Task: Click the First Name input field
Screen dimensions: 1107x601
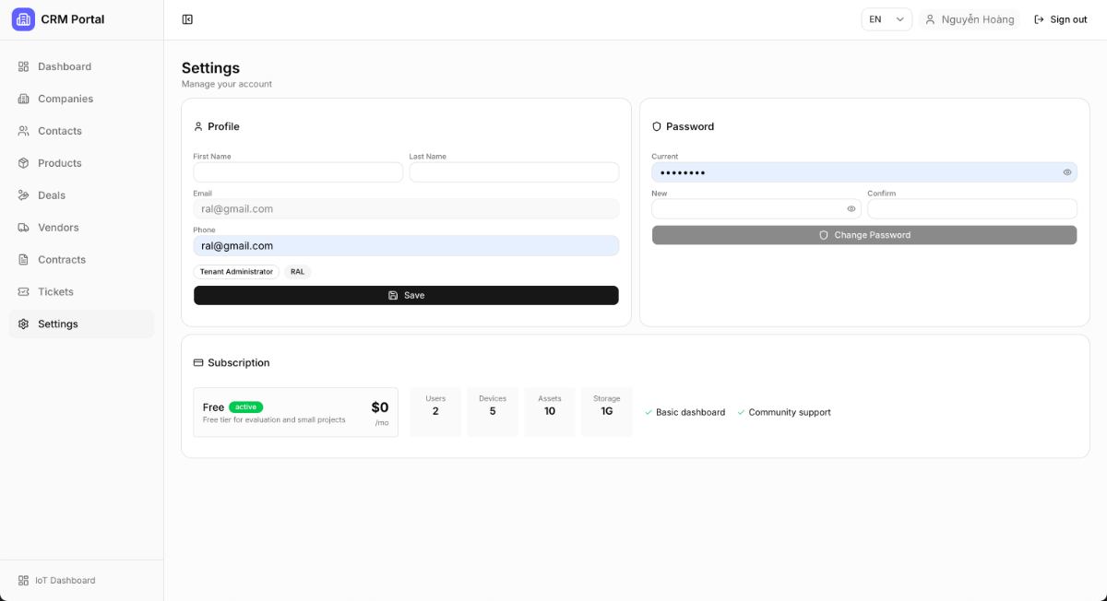Action: pyautogui.click(x=298, y=172)
